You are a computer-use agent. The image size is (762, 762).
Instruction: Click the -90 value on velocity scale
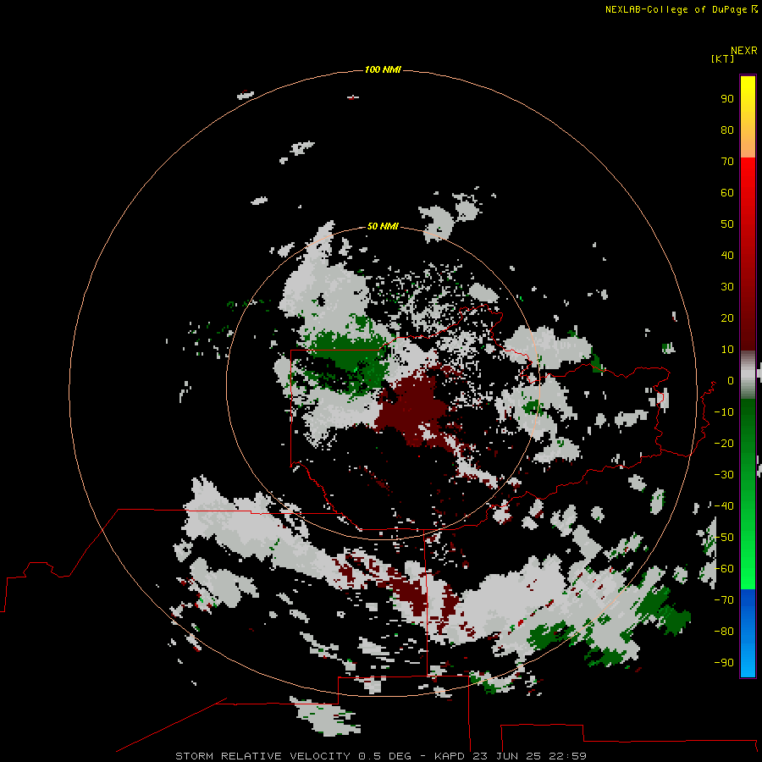(724, 662)
